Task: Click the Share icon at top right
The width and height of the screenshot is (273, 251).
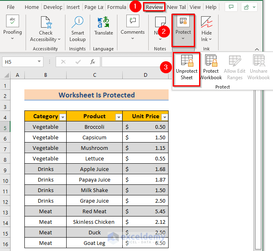Action: pyautogui.click(x=246, y=7)
